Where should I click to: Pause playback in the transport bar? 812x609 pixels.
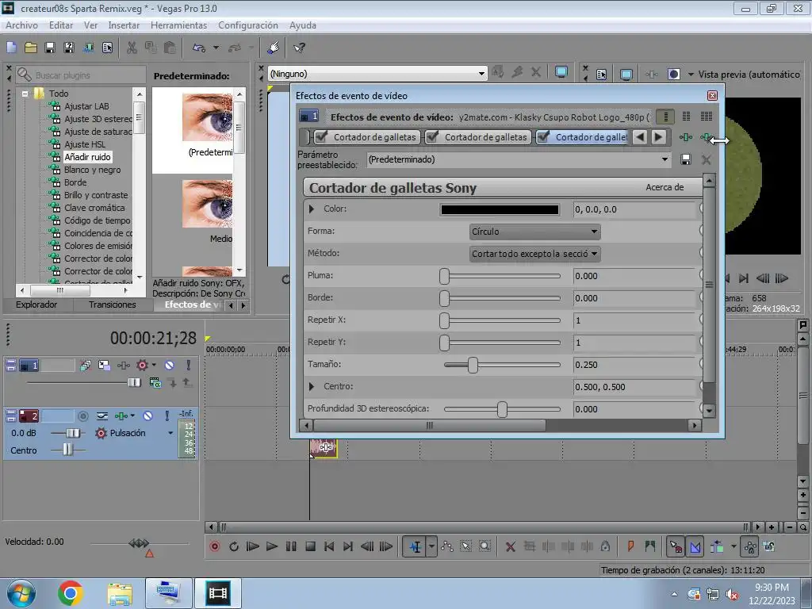(x=291, y=546)
